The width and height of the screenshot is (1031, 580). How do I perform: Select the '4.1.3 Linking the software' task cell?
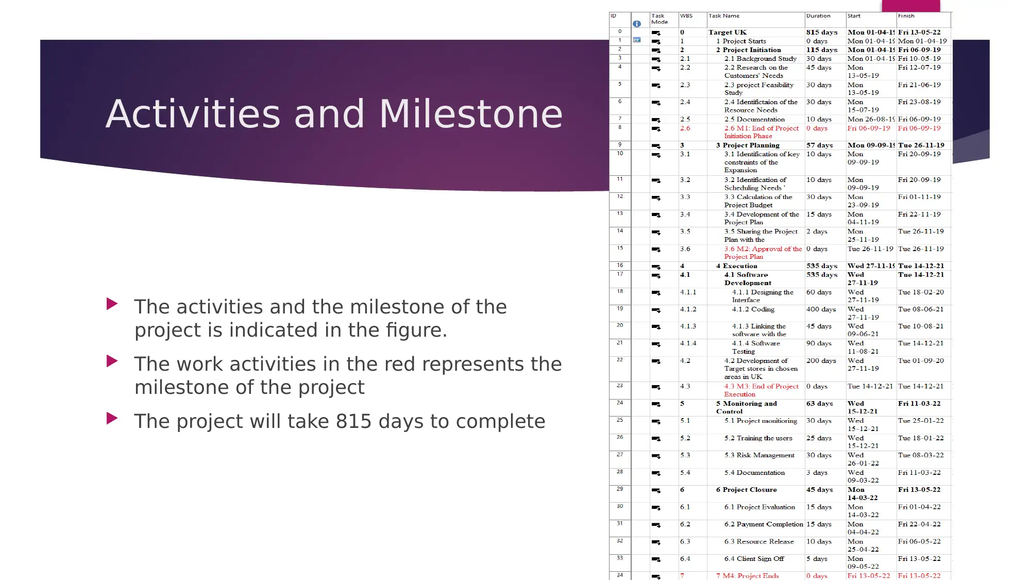click(755, 330)
